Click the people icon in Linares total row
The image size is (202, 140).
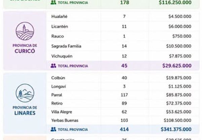(x=53, y=129)
